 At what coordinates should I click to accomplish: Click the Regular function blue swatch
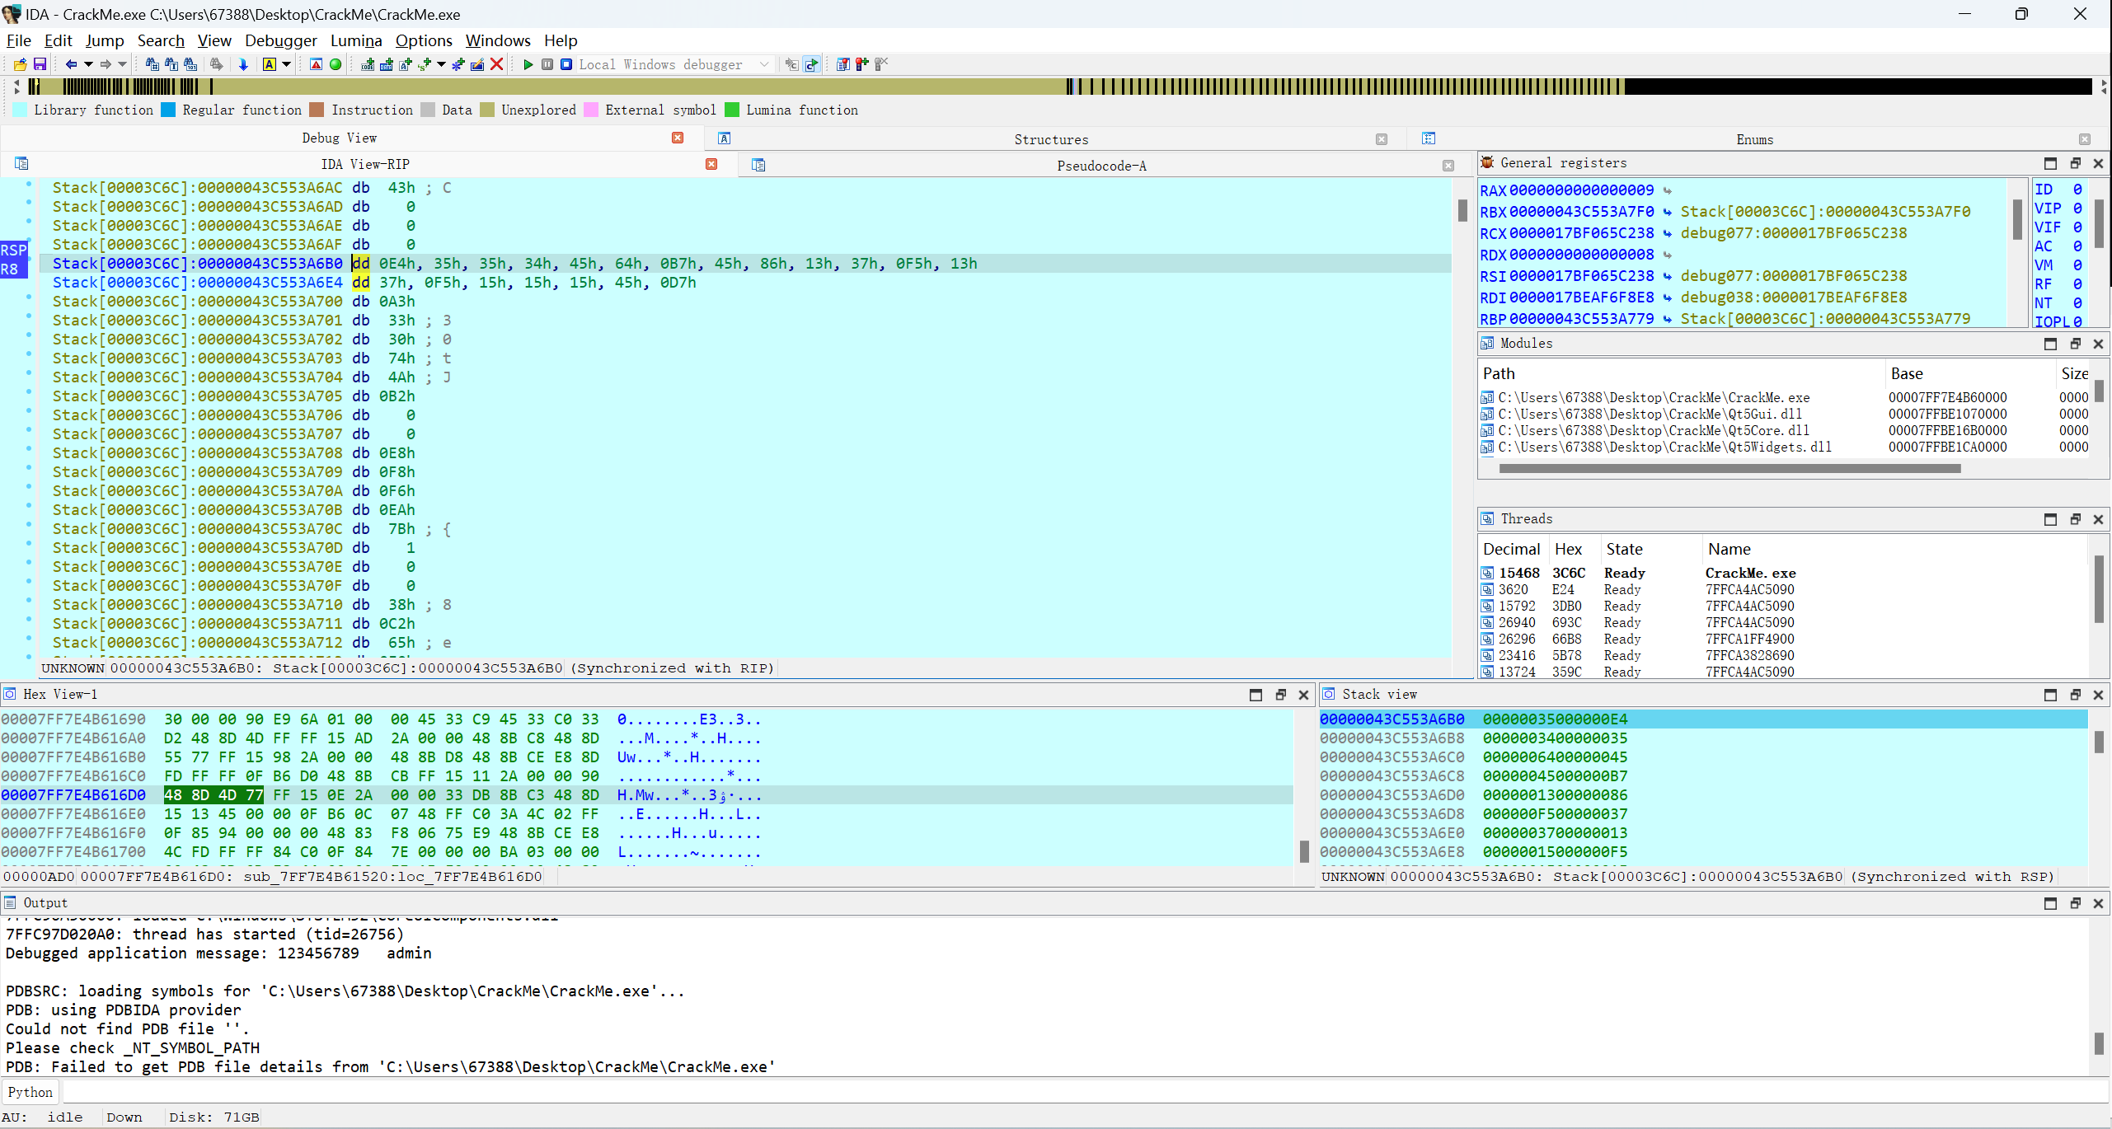click(x=168, y=110)
